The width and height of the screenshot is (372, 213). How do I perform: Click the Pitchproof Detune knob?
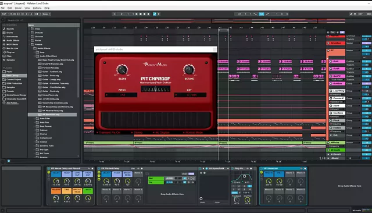click(189, 70)
